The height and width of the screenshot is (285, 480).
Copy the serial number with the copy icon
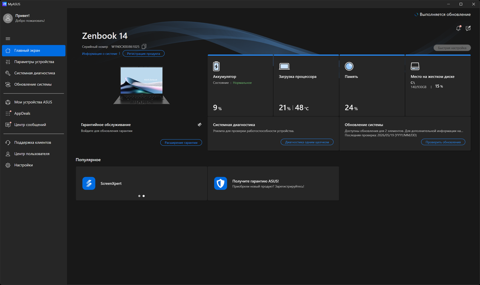coord(144,47)
